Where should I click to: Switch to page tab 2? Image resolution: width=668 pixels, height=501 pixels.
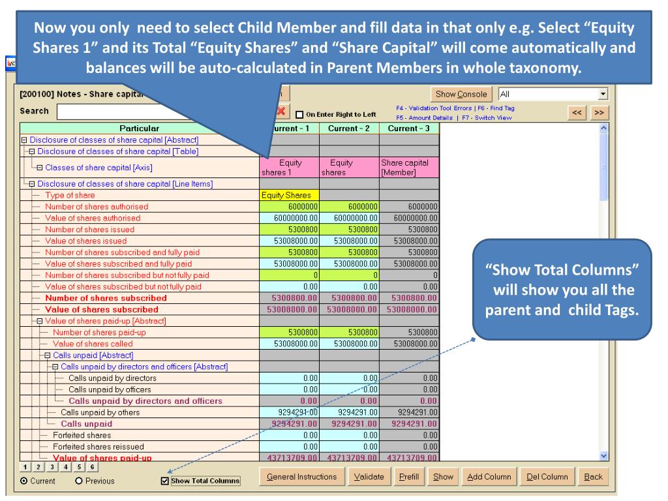pos(38,467)
